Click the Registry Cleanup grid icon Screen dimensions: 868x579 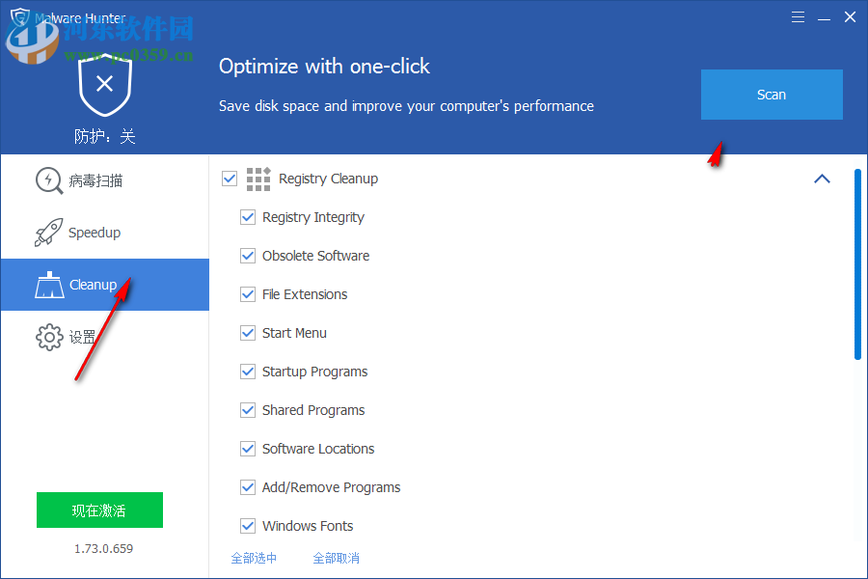(x=258, y=179)
